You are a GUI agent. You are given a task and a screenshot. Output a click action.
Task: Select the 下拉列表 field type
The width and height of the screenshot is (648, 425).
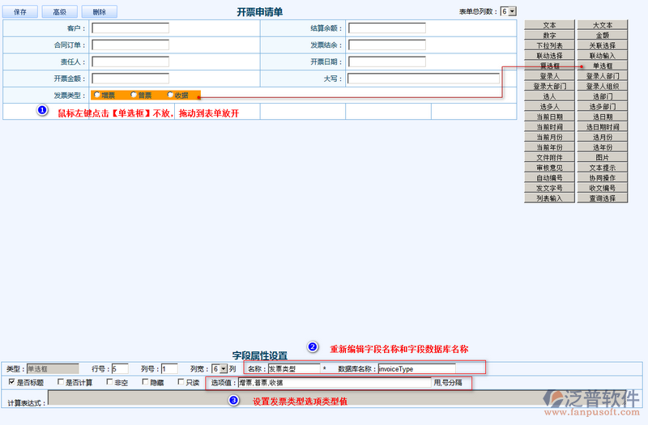(549, 45)
